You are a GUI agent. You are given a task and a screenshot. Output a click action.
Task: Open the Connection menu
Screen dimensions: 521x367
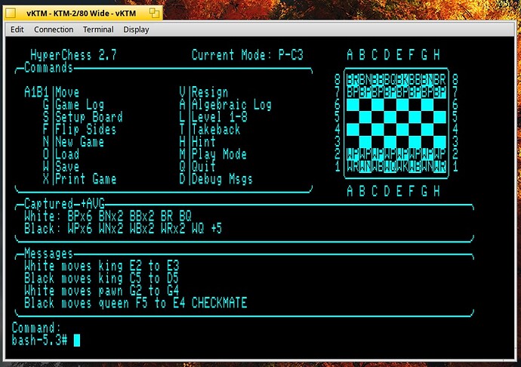pyautogui.click(x=54, y=29)
